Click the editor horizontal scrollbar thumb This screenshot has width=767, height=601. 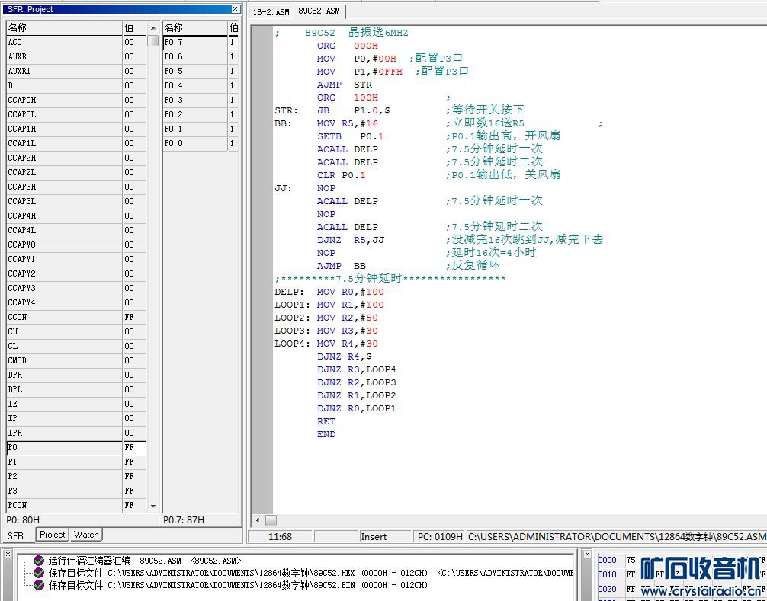pos(271,520)
